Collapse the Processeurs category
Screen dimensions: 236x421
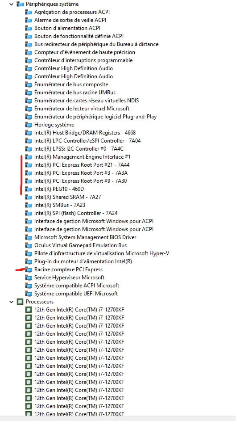(x=11, y=302)
